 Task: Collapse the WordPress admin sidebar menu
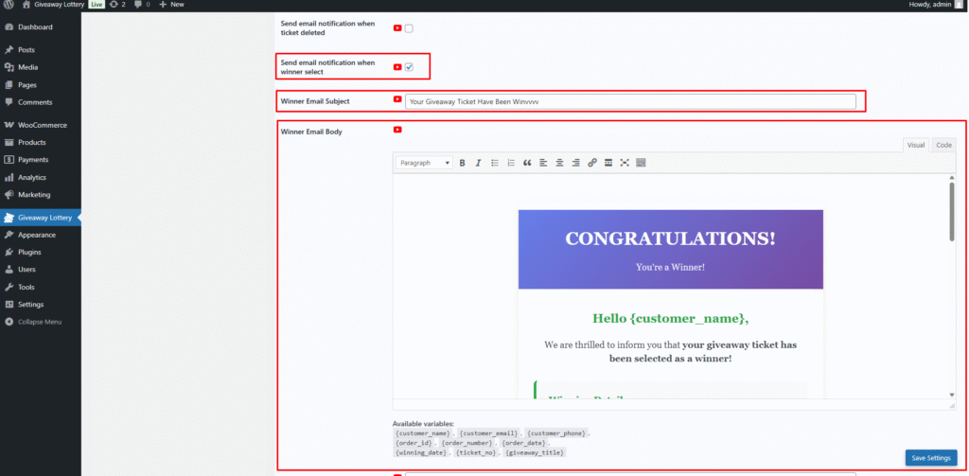(x=40, y=322)
